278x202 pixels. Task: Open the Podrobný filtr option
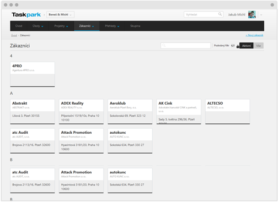(221, 46)
